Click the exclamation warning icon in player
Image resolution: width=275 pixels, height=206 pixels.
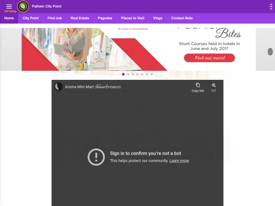[96, 157]
